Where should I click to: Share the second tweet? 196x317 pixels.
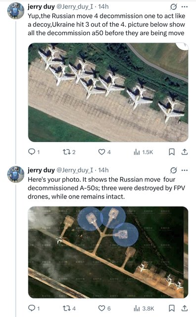click(x=185, y=308)
